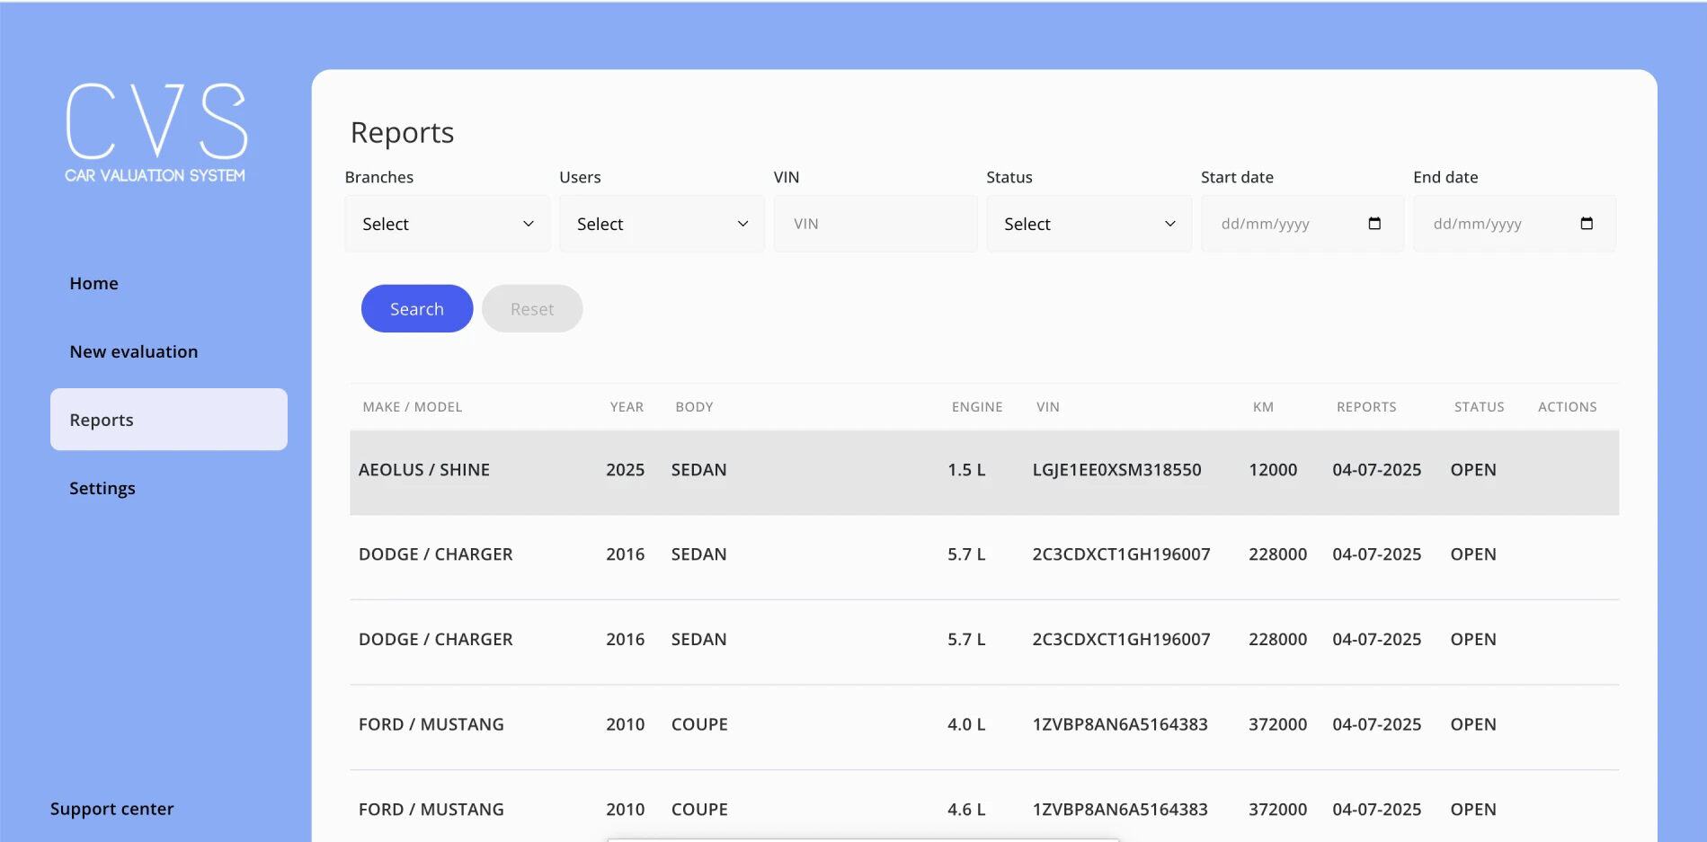Go to Home in the sidebar

point(94,283)
